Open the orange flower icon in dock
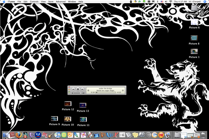This screenshot has height=139, width=209. [x=70, y=135]
